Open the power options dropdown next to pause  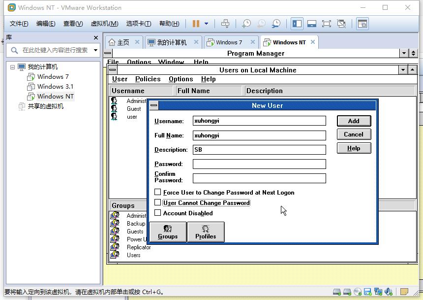pos(207,24)
